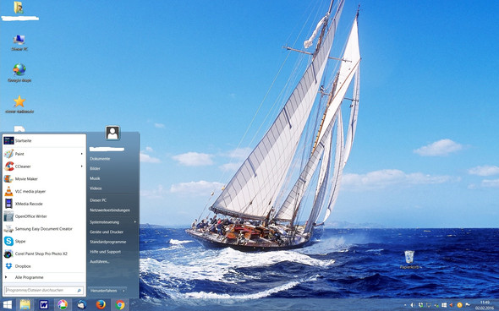The height and width of the screenshot is (311, 499).
Task: Click the Herunterfahren button
Action: [x=104, y=291]
